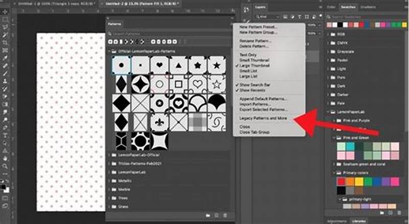Select the Brush tool
This screenshot has height=224, width=409.
5,73
